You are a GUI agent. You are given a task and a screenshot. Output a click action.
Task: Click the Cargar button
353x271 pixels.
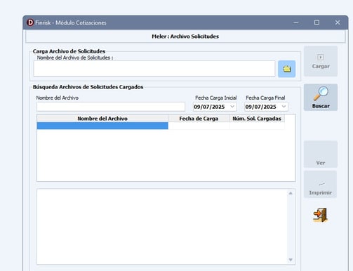pyautogui.click(x=321, y=61)
